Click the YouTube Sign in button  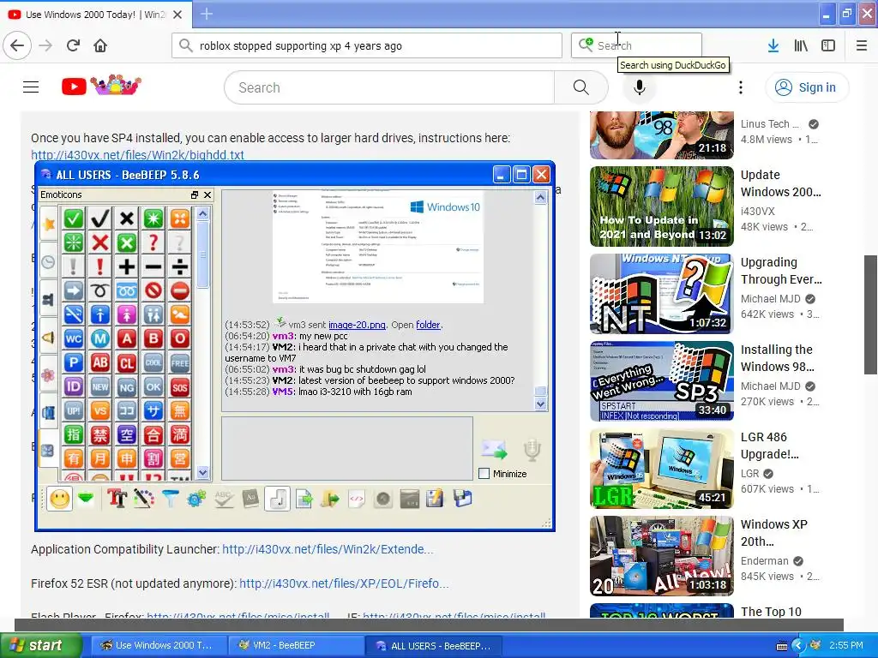pyautogui.click(x=807, y=87)
